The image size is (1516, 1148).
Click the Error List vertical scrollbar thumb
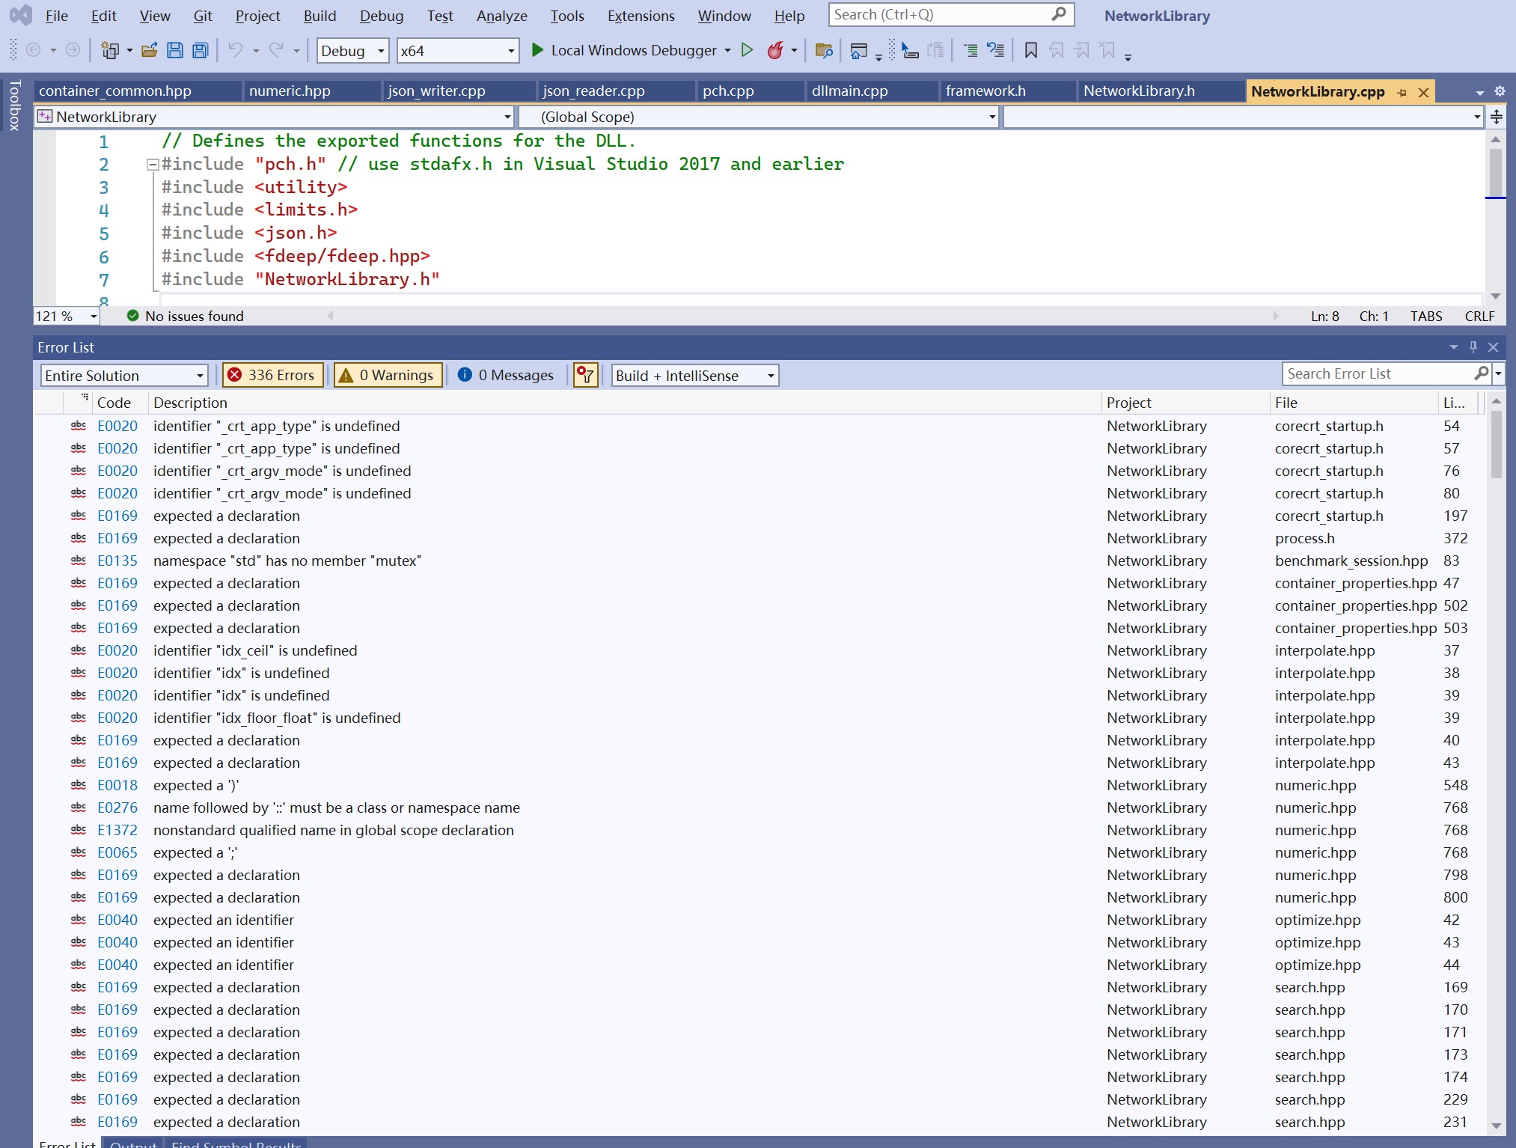point(1496,445)
